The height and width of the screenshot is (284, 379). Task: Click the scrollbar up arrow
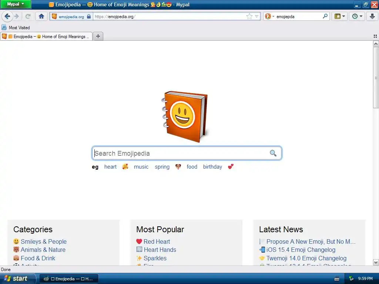point(376,44)
